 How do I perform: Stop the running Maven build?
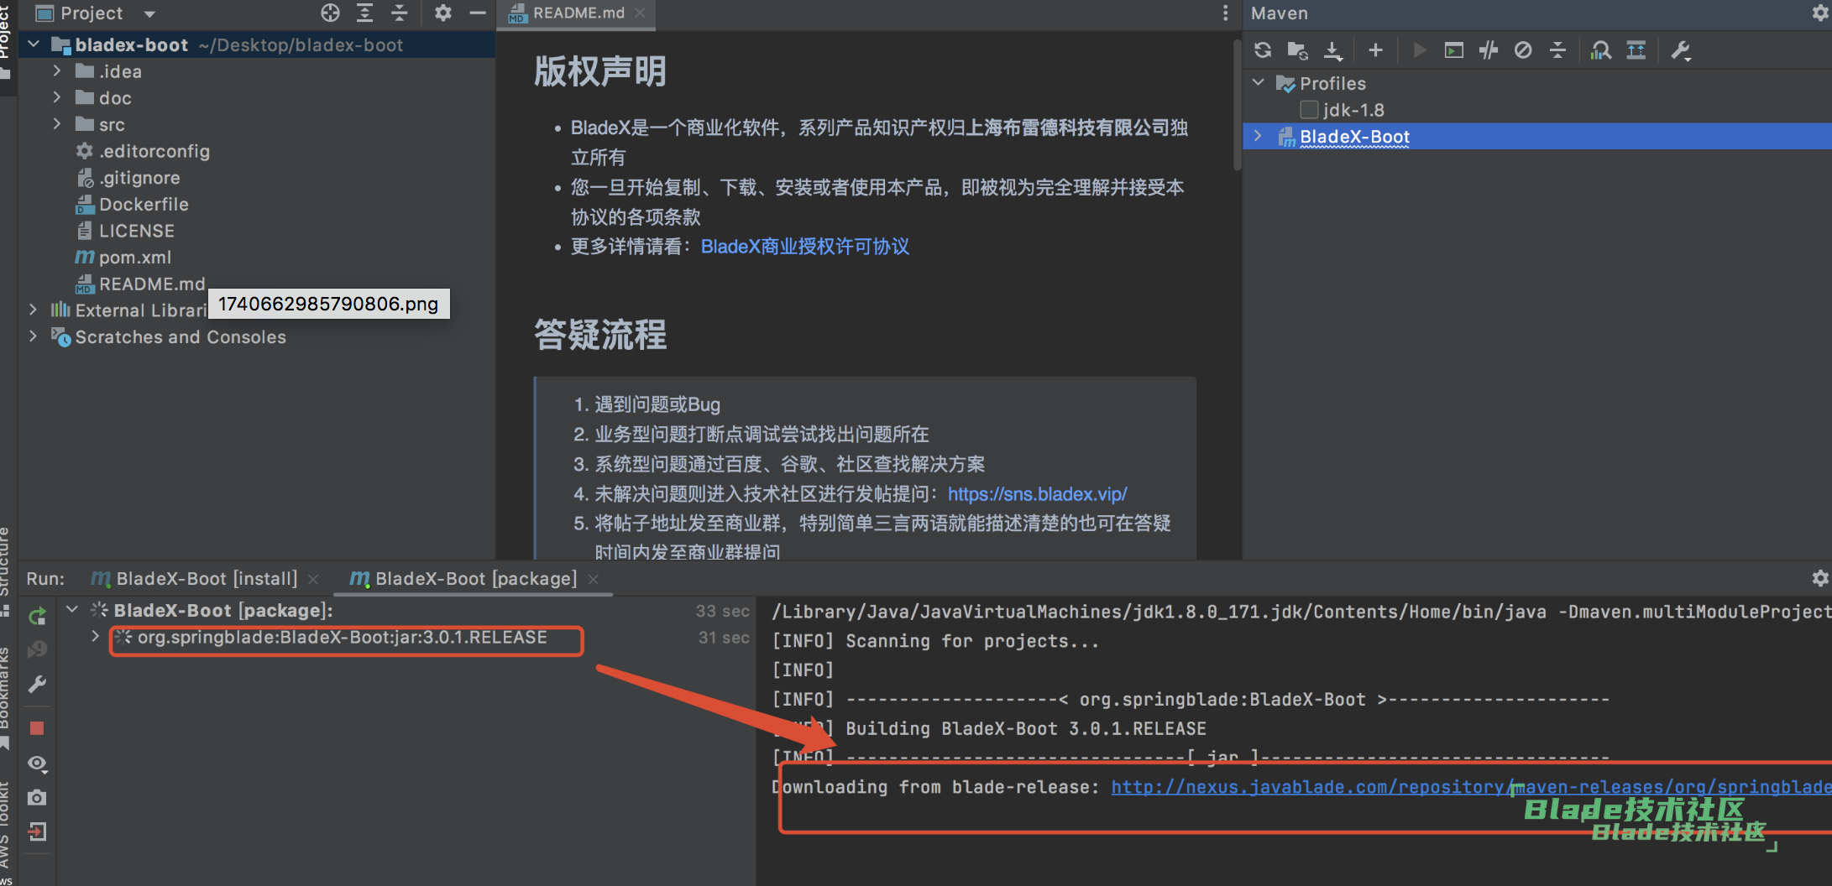tap(37, 728)
